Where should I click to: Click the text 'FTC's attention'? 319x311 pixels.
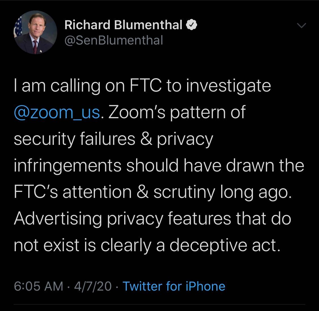(x=73, y=192)
